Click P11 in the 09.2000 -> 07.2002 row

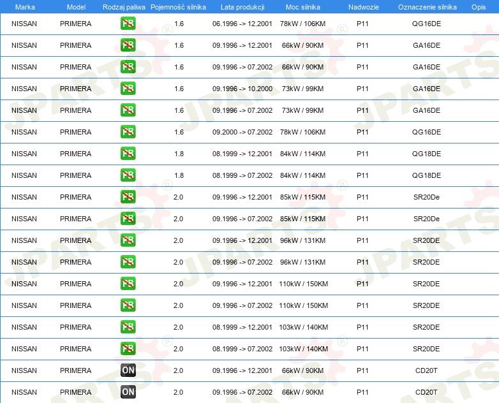pos(362,132)
